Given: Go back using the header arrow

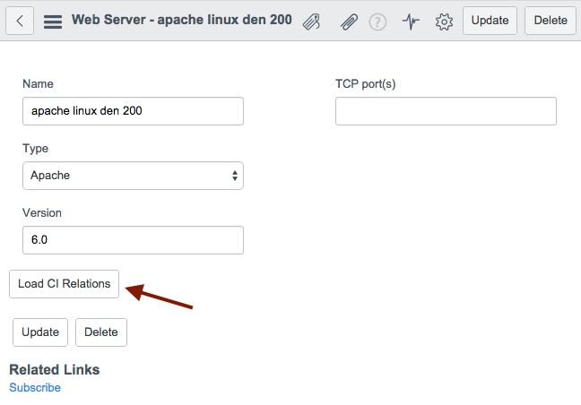Looking at the screenshot, I should 20,21.
